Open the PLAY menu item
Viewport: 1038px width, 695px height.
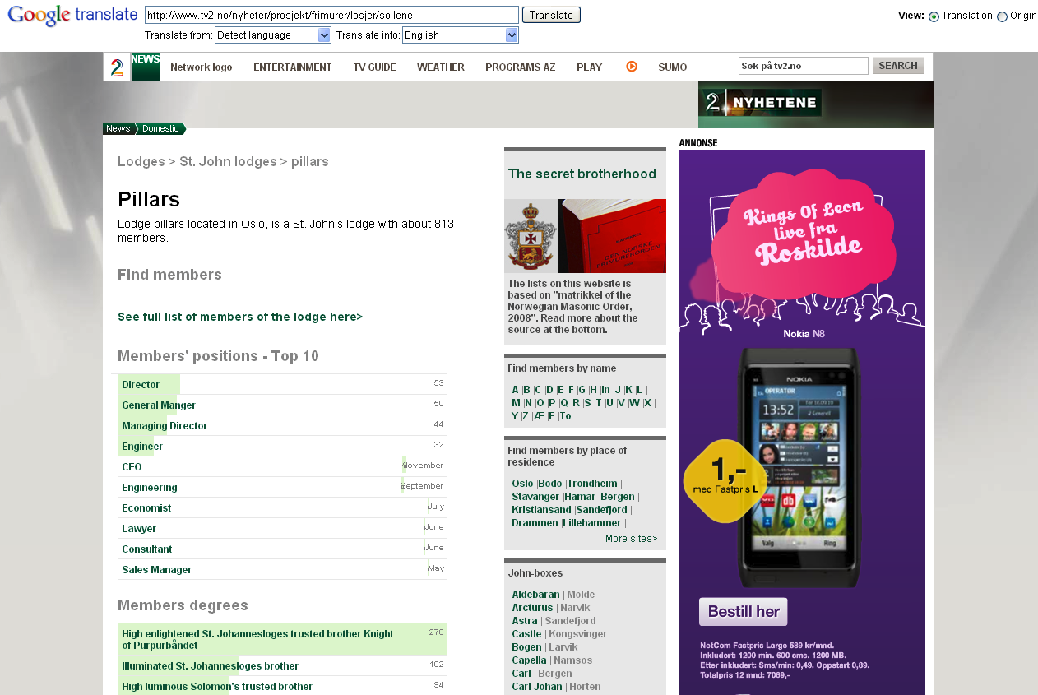pos(590,67)
